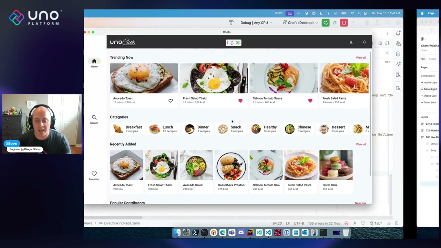
Task: Open Rider (RD) from the Dock
Action: (250, 233)
